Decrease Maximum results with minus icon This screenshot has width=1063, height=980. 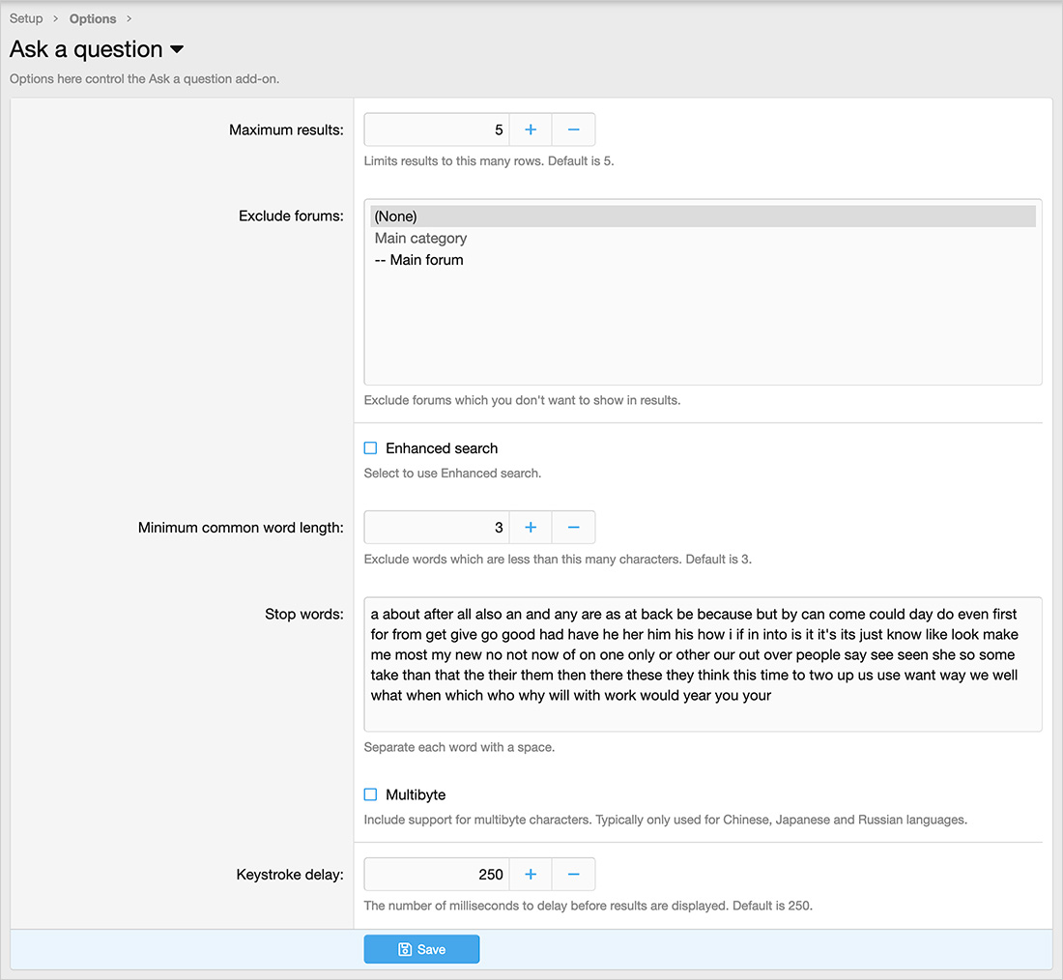573,130
